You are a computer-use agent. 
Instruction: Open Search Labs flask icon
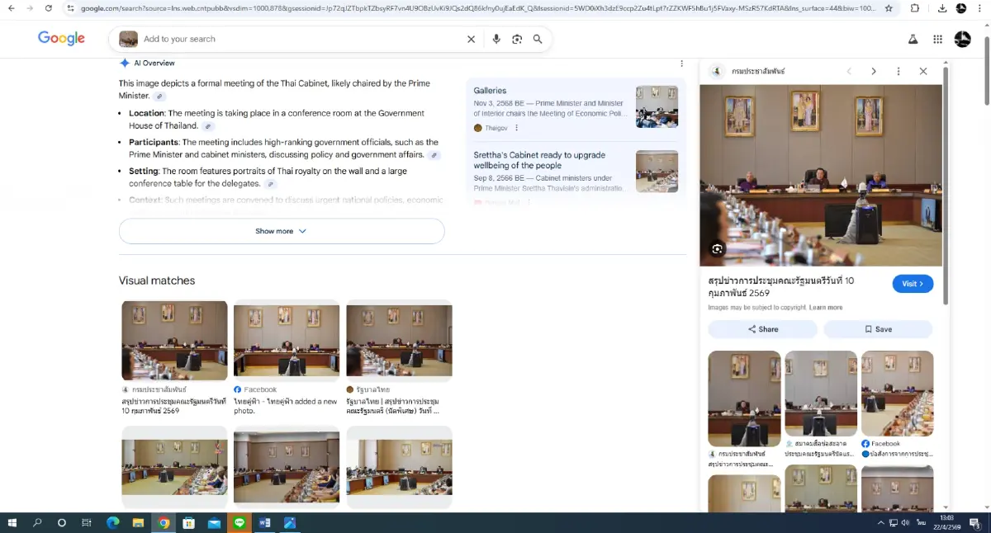click(913, 39)
